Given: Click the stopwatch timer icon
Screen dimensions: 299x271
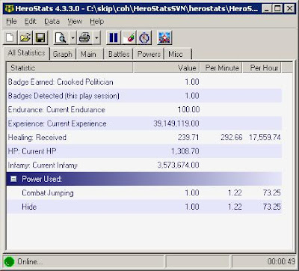Looking at the screenshot, I should pos(144,37).
